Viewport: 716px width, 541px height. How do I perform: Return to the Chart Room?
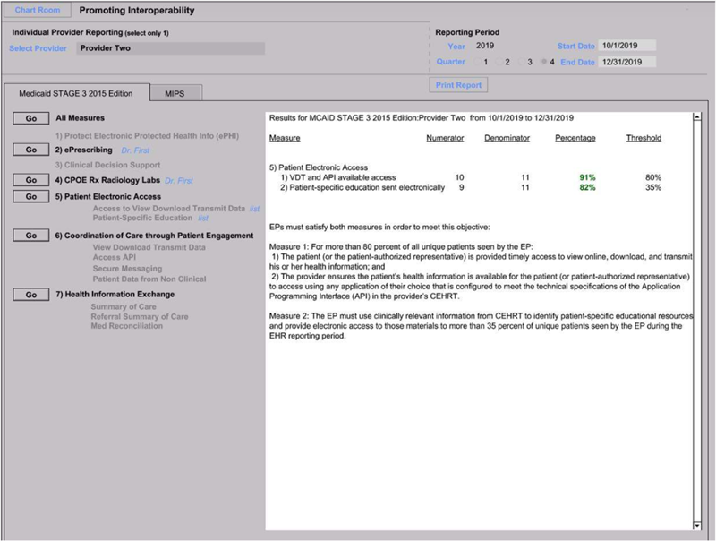point(37,11)
